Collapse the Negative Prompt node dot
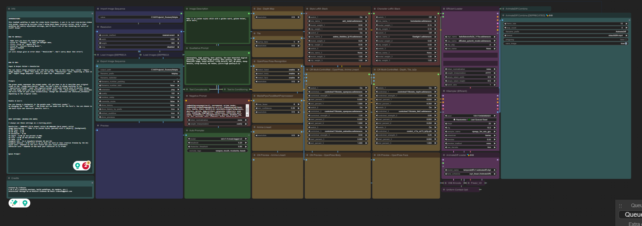The image size is (642, 226). (187, 96)
